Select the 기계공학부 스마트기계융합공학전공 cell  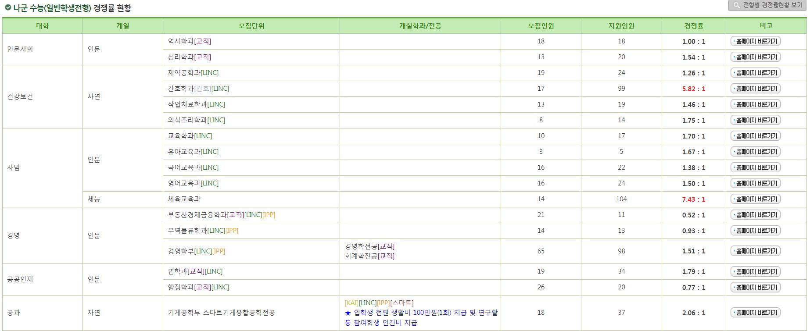click(x=251, y=313)
